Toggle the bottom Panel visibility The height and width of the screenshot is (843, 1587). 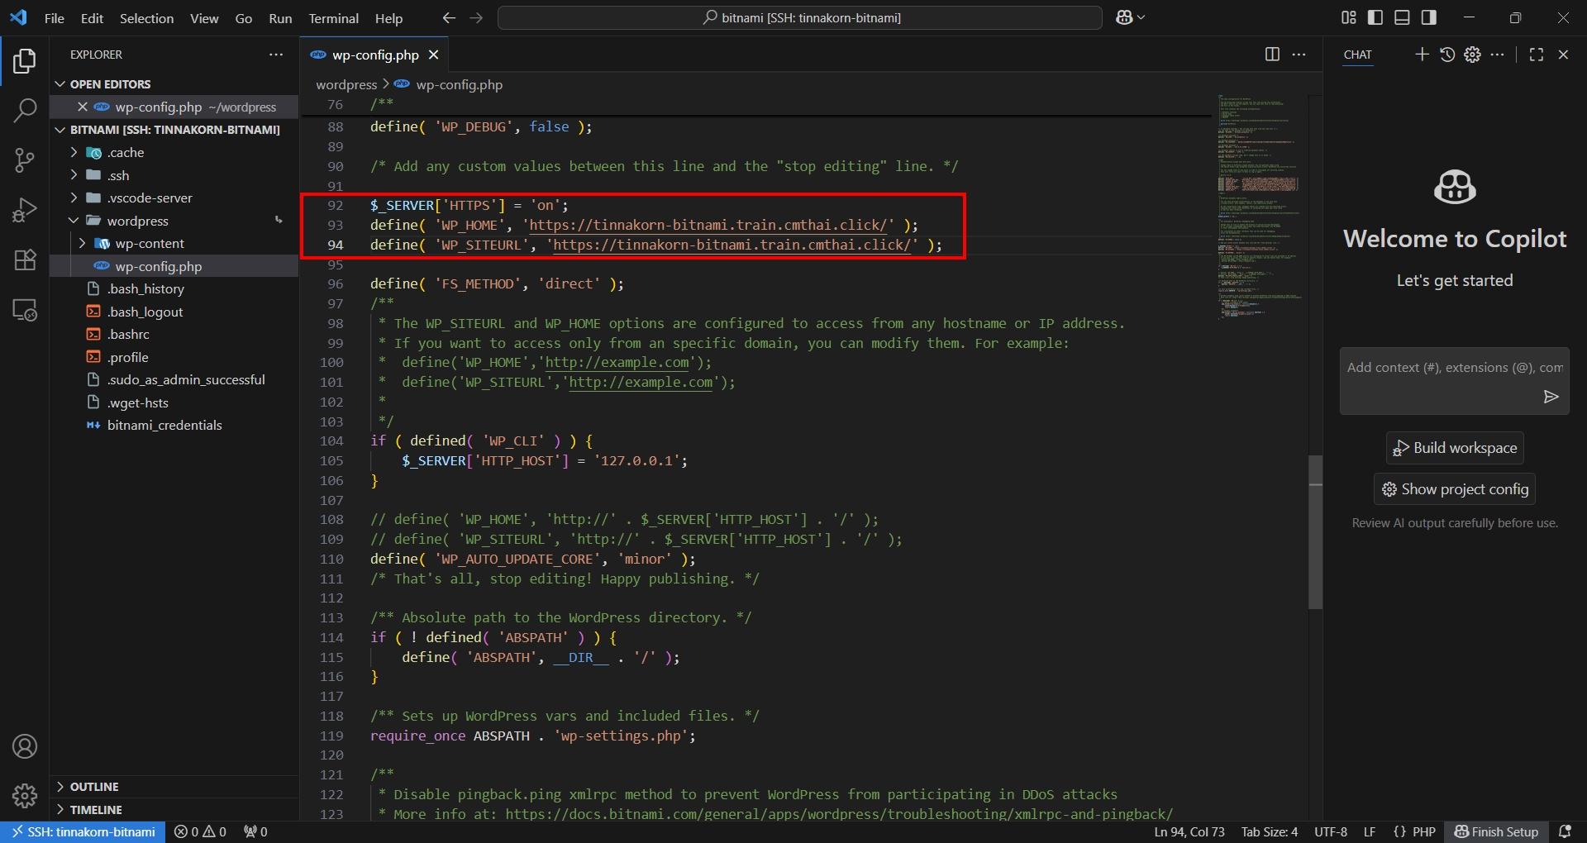(x=1402, y=17)
